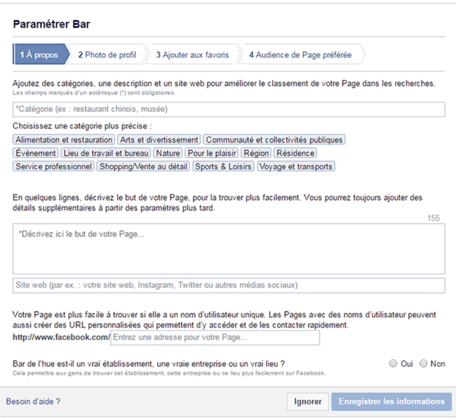This screenshot has width=456, height=420.
Task: Select the 'Oui' radio button
Action: tap(393, 363)
